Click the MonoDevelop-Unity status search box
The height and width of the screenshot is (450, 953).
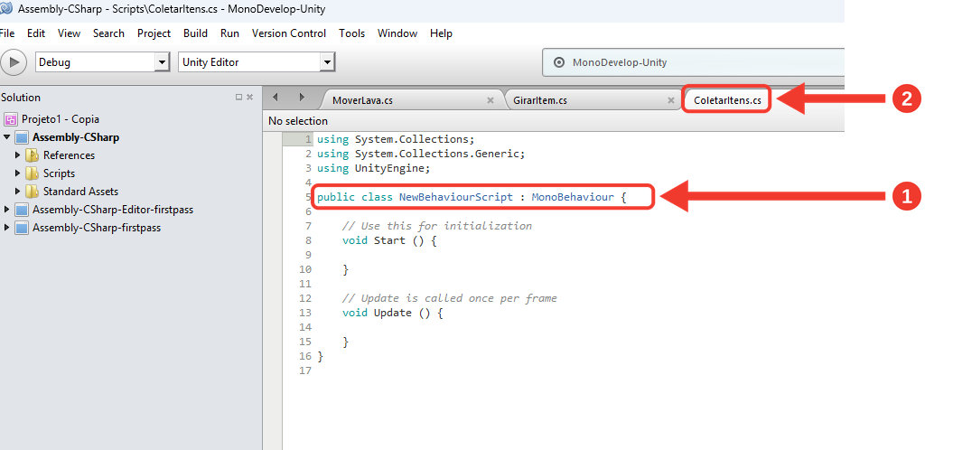(693, 62)
